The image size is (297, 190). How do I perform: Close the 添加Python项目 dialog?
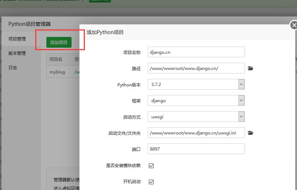pos(294,25)
